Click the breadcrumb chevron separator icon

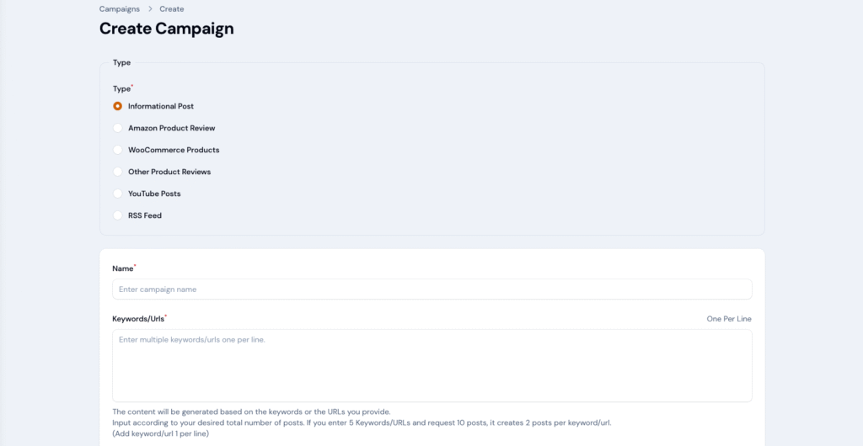150,9
